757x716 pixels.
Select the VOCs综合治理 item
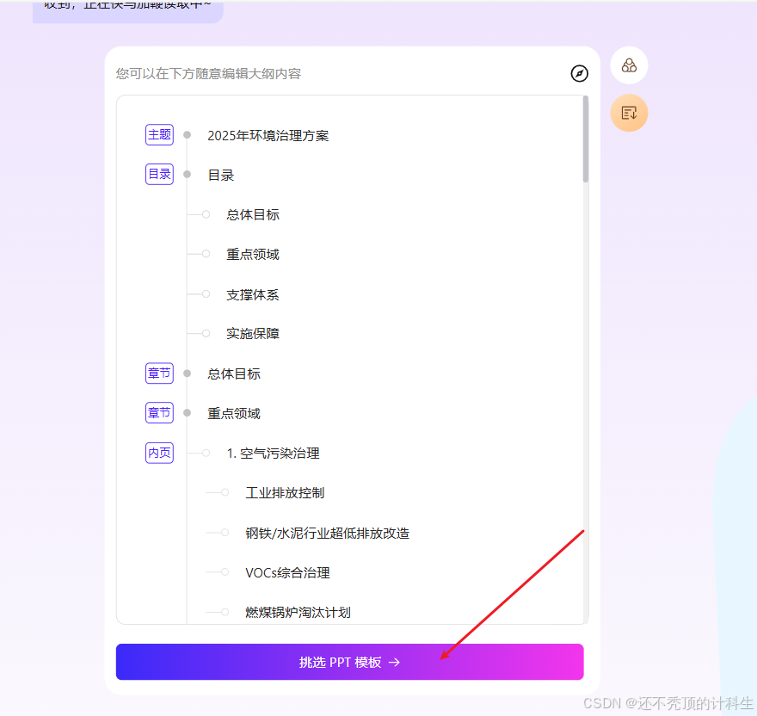point(287,572)
